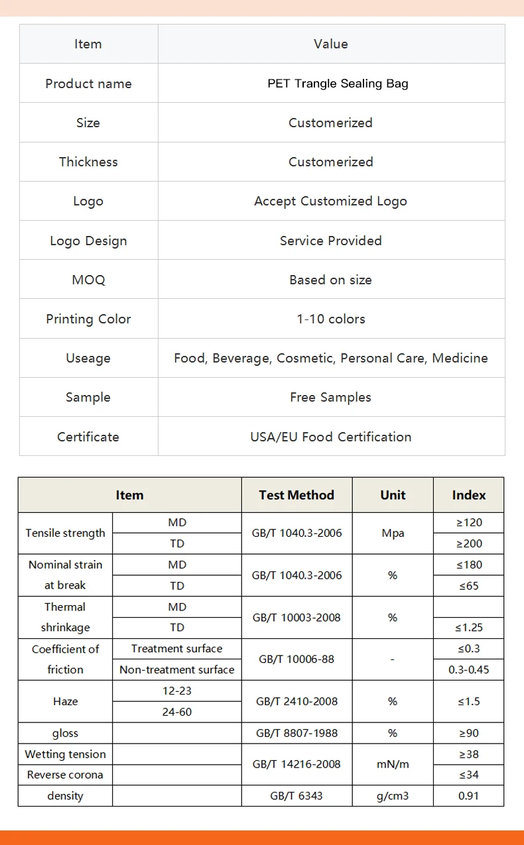524x845 pixels.
Task: Select the 'GB/T 10003-2008' test method cell
Action: click(x=296, y=617)
